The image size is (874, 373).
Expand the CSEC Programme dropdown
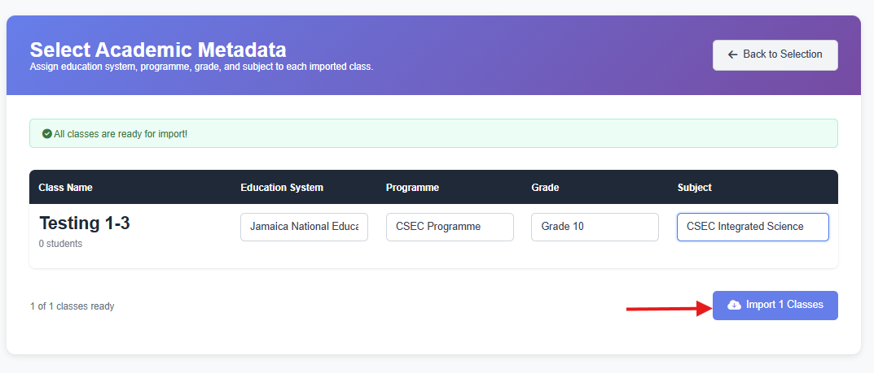point(450,228)
